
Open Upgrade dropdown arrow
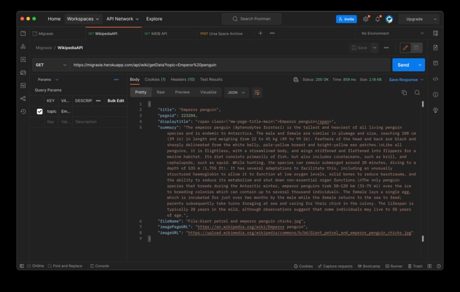pos(435,19)
